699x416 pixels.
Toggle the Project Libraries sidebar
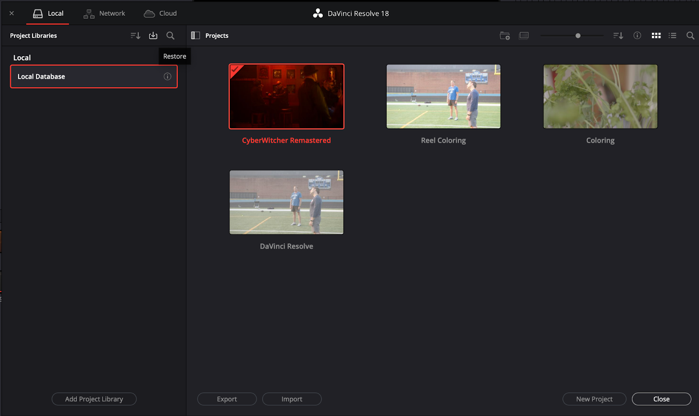tap(195, 35)
